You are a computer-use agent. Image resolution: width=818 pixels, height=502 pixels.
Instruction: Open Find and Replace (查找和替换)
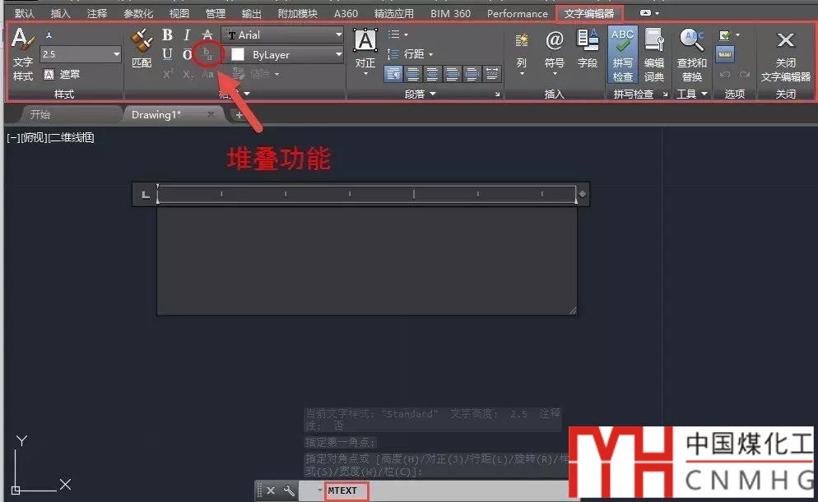point(692,53)
